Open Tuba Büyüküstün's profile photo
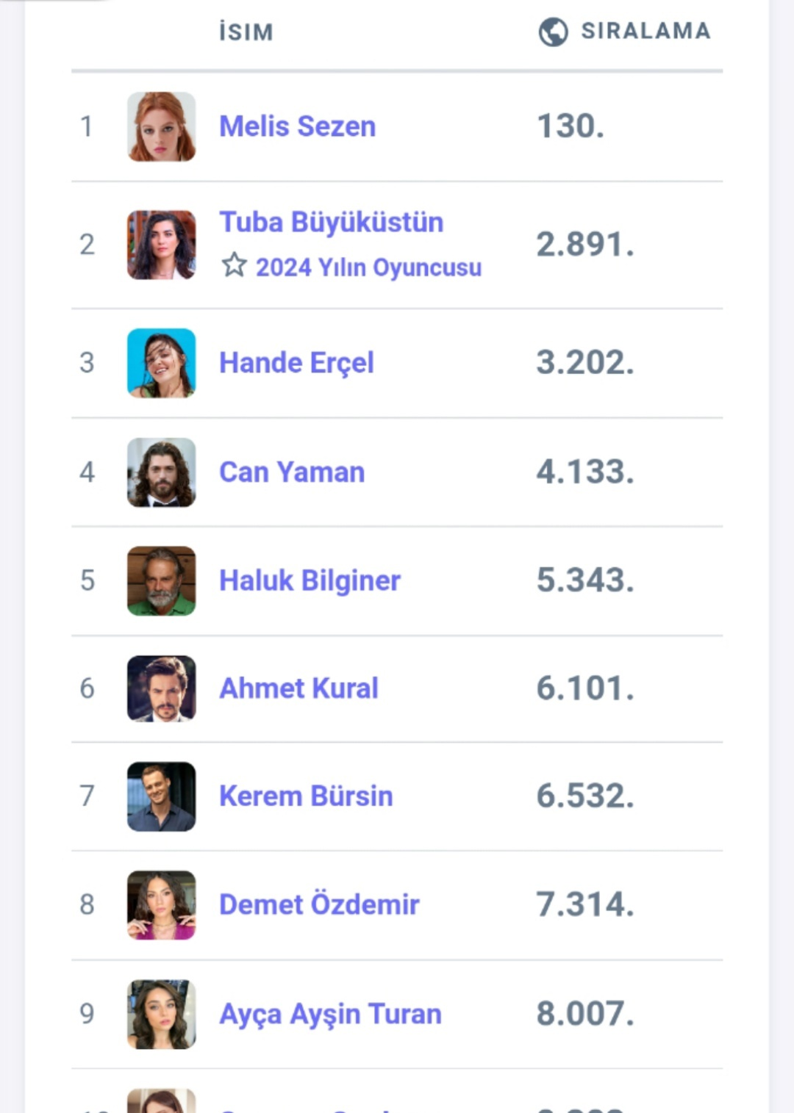 (162, 245)
